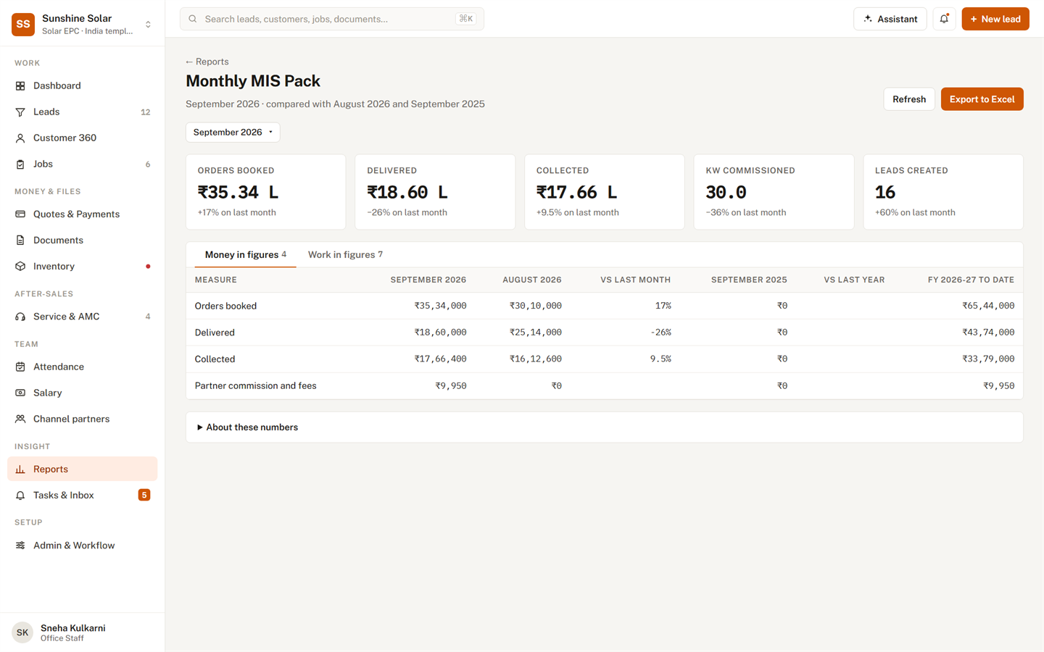
Task: Click the Admin & Workflow sliders icon
Action: coord(20,546)
